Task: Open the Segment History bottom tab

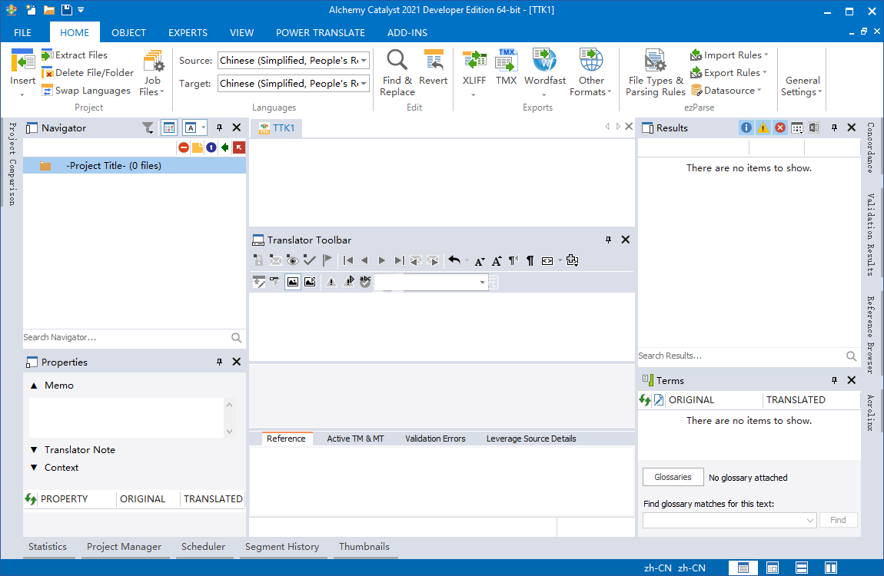Action: (x=282, y=547)
